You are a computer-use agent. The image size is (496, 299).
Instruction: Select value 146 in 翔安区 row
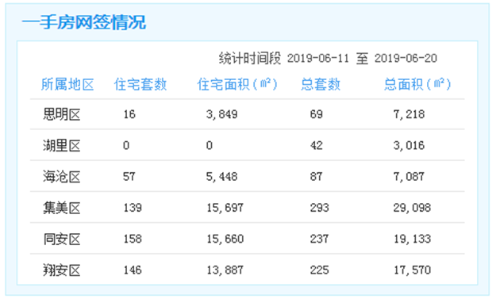coord(133,270)
